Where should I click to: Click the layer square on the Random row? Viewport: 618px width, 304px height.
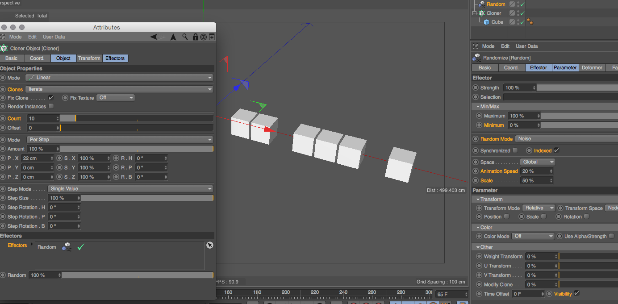[512, 4]
